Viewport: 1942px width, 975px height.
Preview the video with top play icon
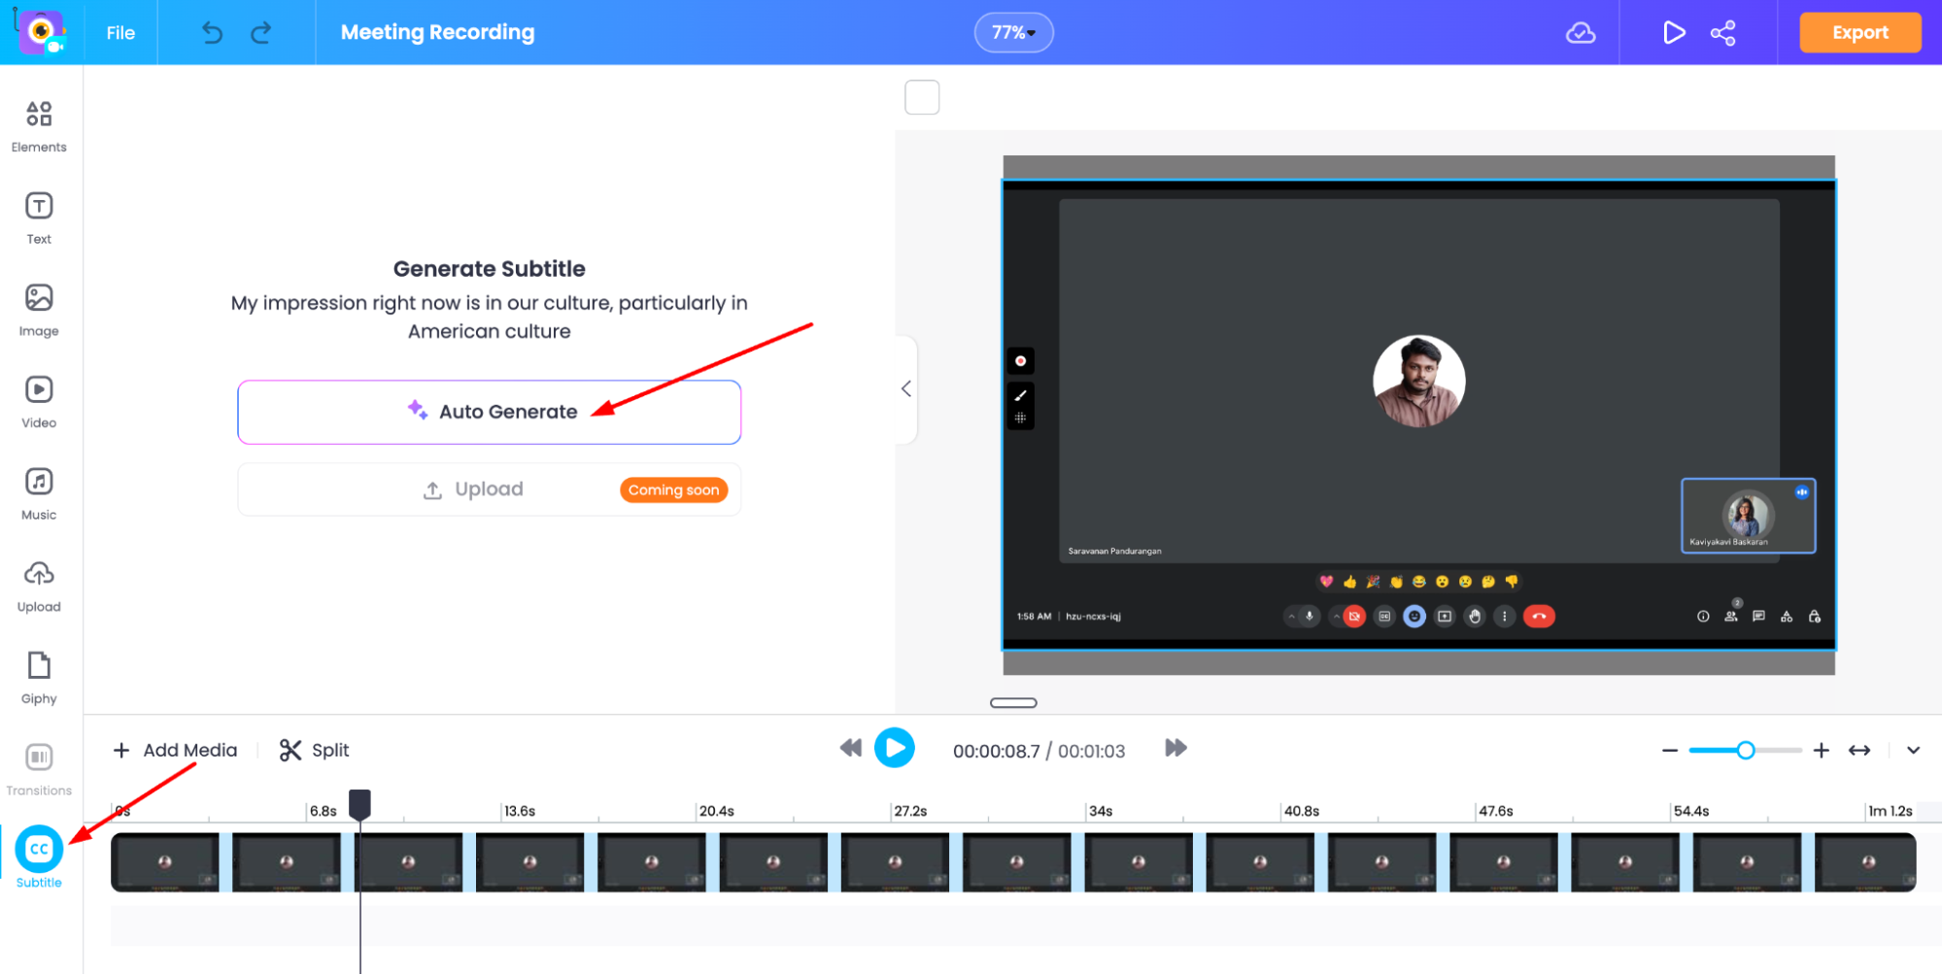[x=1674, y=33]
